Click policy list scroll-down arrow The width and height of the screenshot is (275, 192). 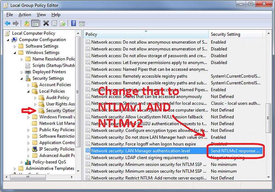click(x=268, y=177)
